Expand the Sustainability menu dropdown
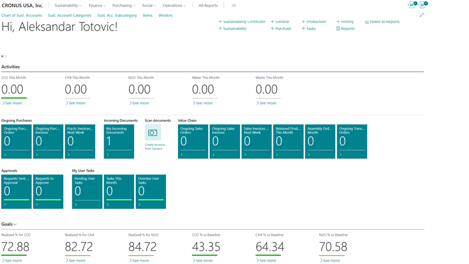Viewport: 469px width, 264px height. [x=68, y=5]
